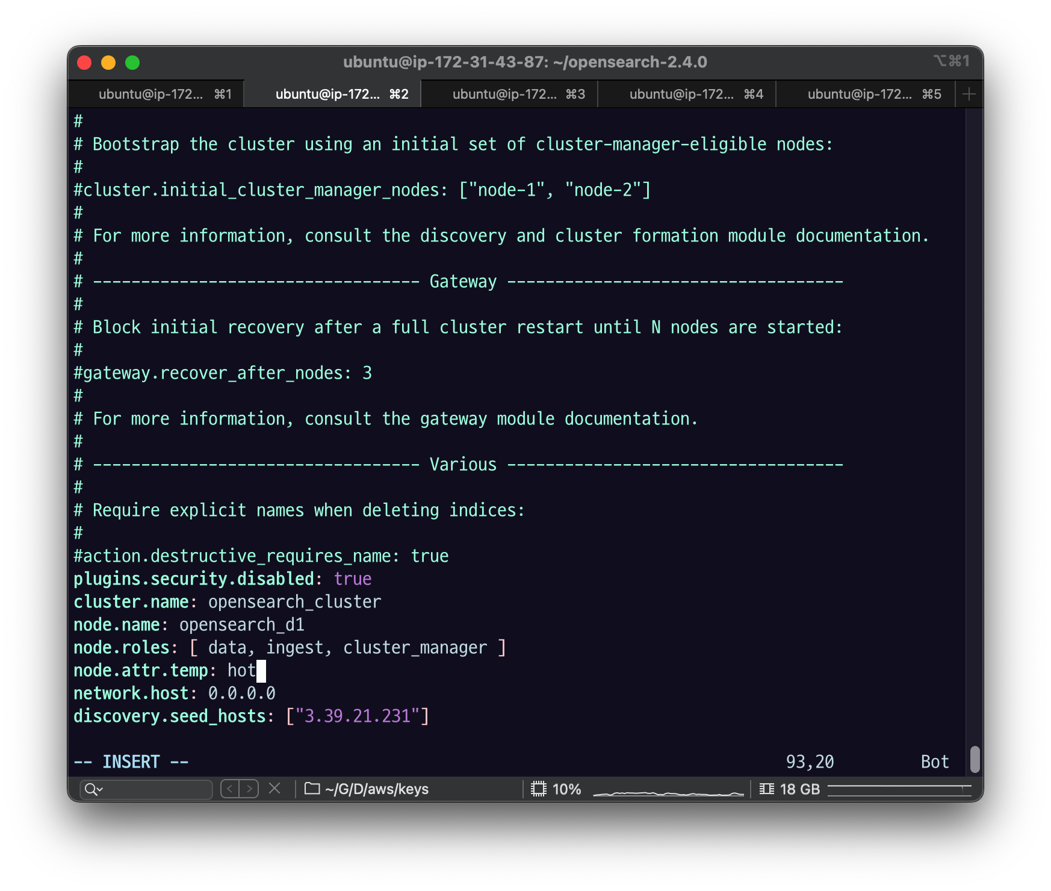This screenshot has height=891, width=1051.
Task: Click the "node-1" value
Action: (x=506, y=190)
